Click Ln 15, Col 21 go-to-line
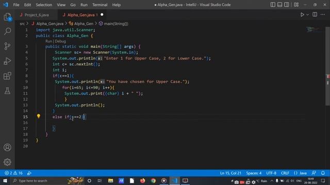The width and height of the screenshot is (330, 185). (230, 173)
